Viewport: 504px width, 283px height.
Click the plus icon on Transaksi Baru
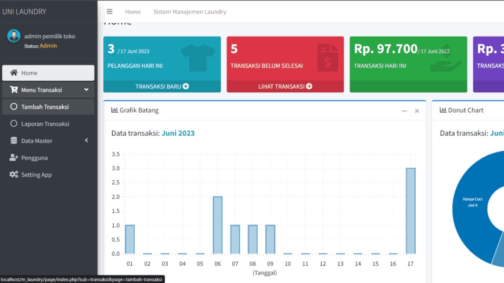click(x=186, y=86)
